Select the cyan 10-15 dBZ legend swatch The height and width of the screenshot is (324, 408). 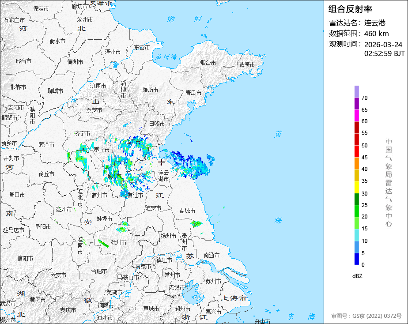357,235
